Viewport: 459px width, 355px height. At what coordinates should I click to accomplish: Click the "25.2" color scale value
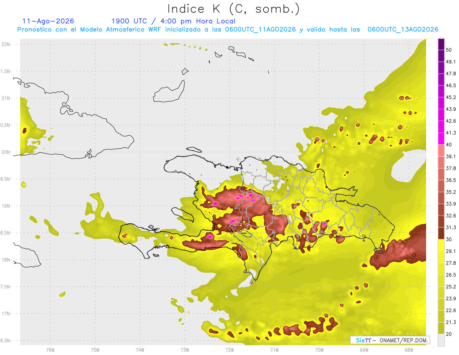point(451,286)
